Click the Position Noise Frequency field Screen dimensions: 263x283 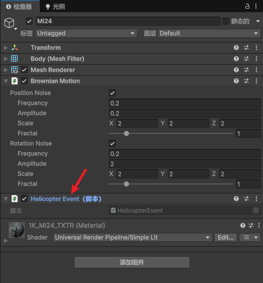click(x=185, y=103)
